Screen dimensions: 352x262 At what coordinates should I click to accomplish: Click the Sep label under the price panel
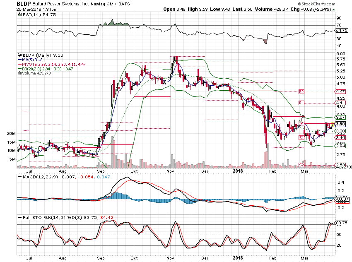coord(101,171)
